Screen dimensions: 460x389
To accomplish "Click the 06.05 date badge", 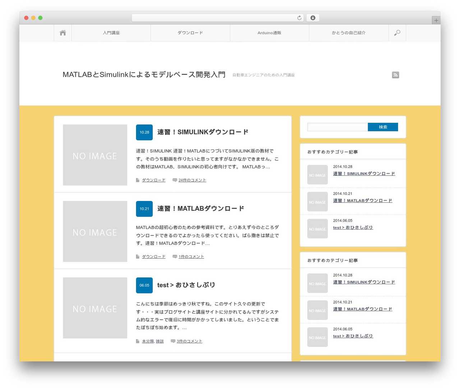I will (144, 285).
